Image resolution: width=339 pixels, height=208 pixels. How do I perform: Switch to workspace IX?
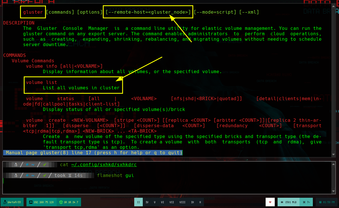(193, 202)
